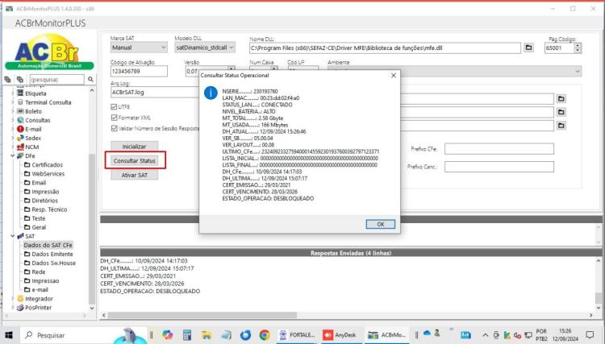Click the tree pesquisa search box

[x=56, y=80]
